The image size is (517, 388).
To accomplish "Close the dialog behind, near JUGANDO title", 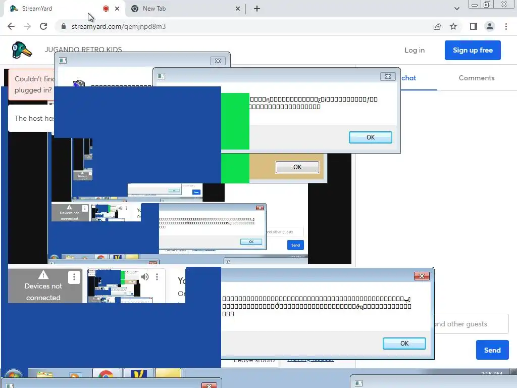I will [218, 61].
